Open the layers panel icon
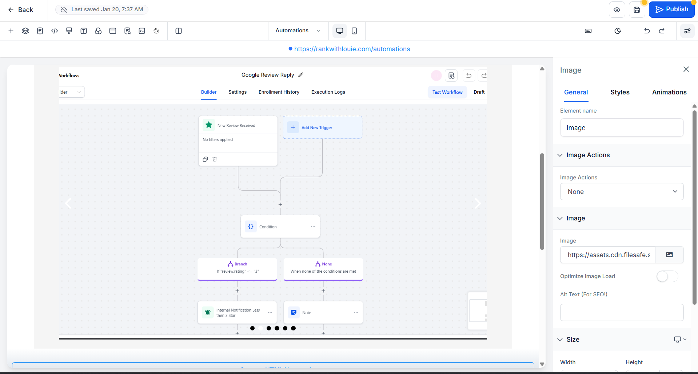Image resolution: width=698 pixels, height=374 pixels. 25,31
